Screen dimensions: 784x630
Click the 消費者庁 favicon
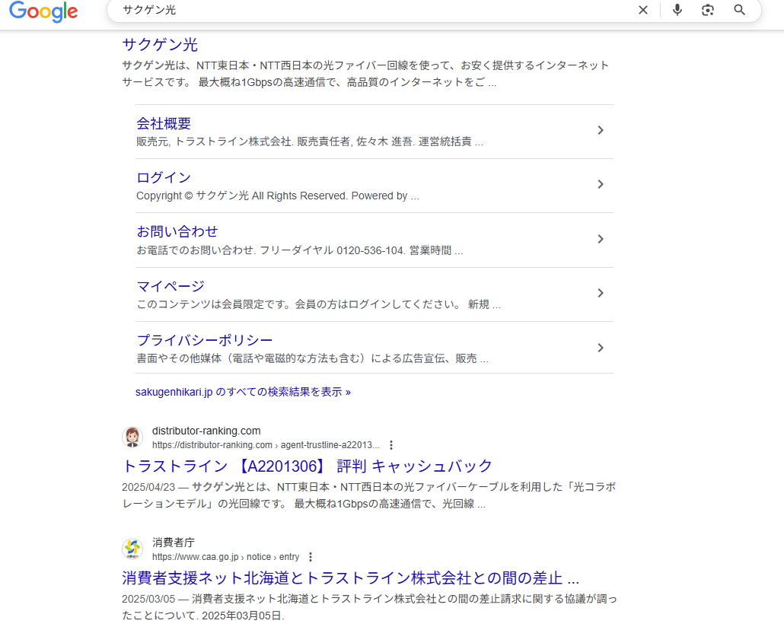click(132, 549)
